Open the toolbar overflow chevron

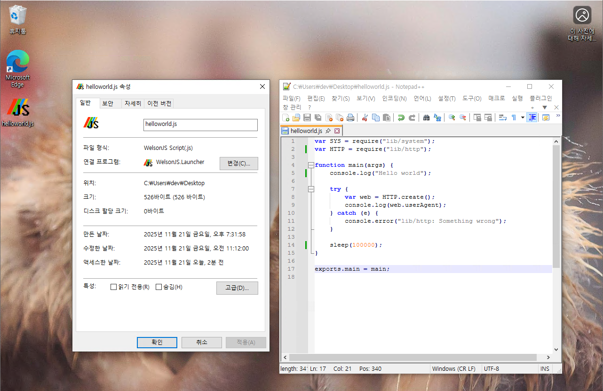pyautogui.click(x=558, y=115)
